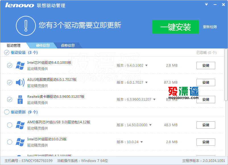The image size is (228, 165).
Task: Open version dropdown for 6.0.1.7027
Action: pos(146,82)
